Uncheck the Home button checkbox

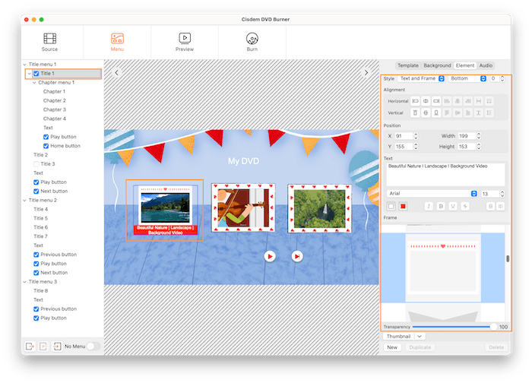[46, 146]
